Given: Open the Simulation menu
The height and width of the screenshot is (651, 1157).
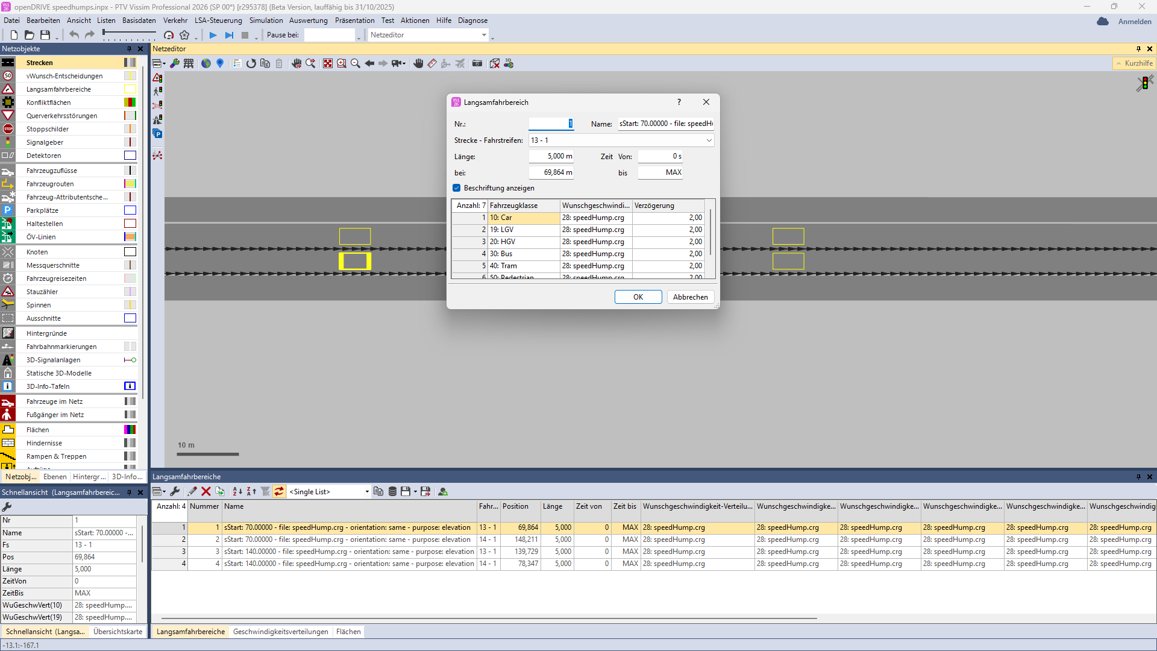Looking at the screenshot, I should click(266, 20).
